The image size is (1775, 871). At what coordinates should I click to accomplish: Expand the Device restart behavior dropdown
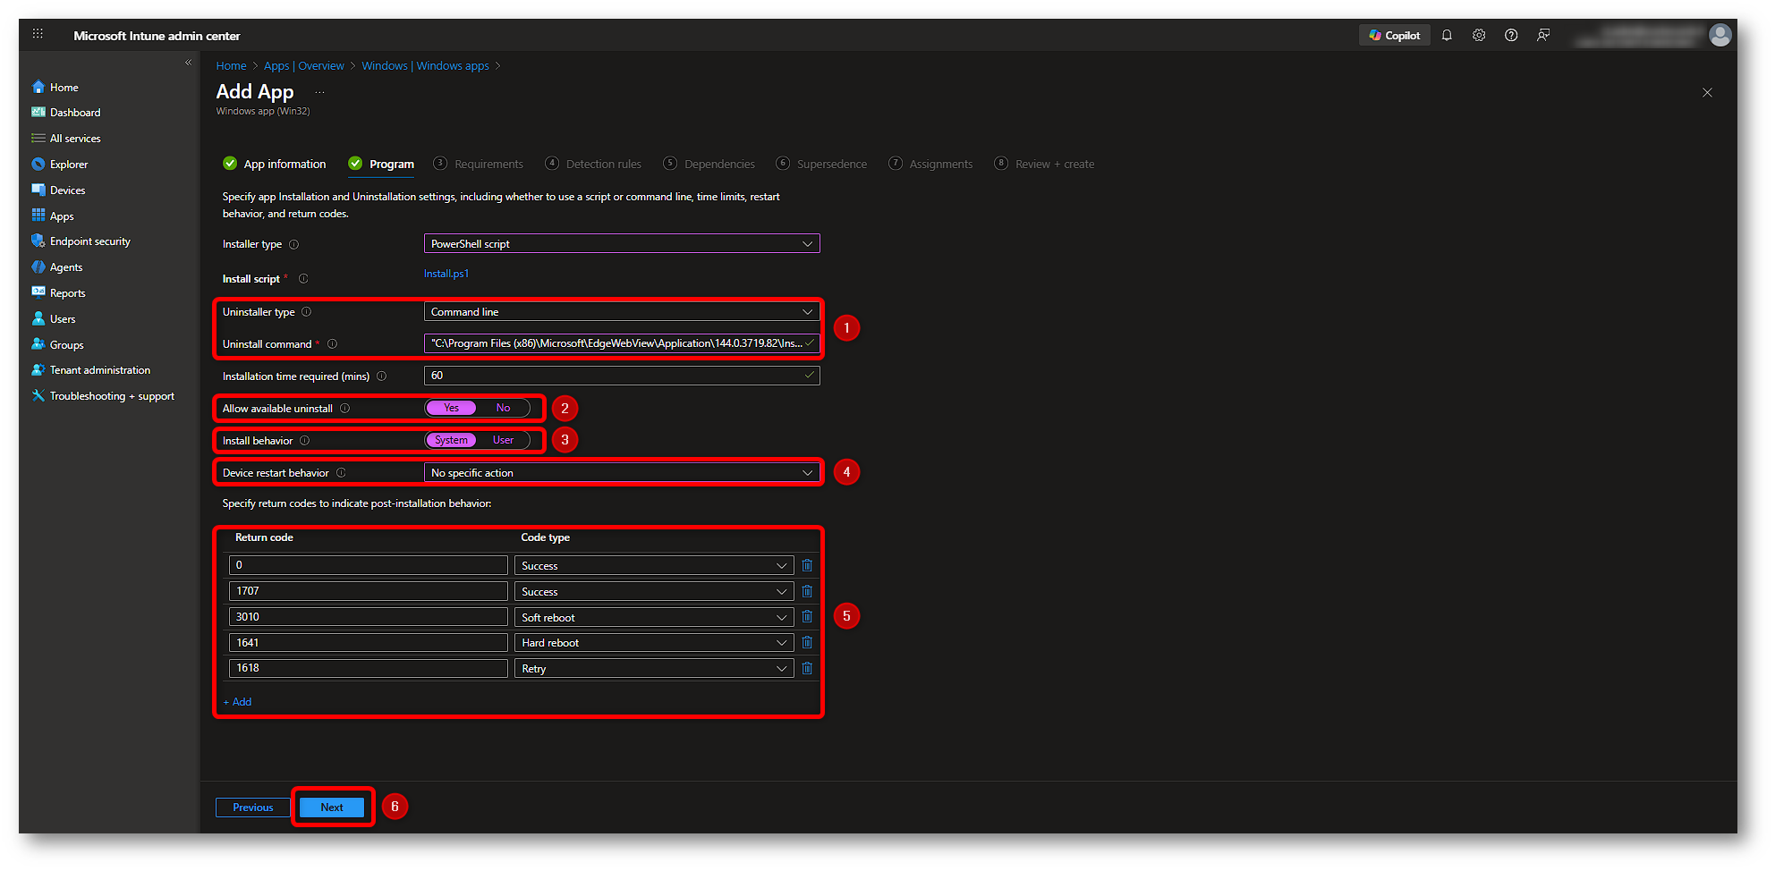[621, 472]
